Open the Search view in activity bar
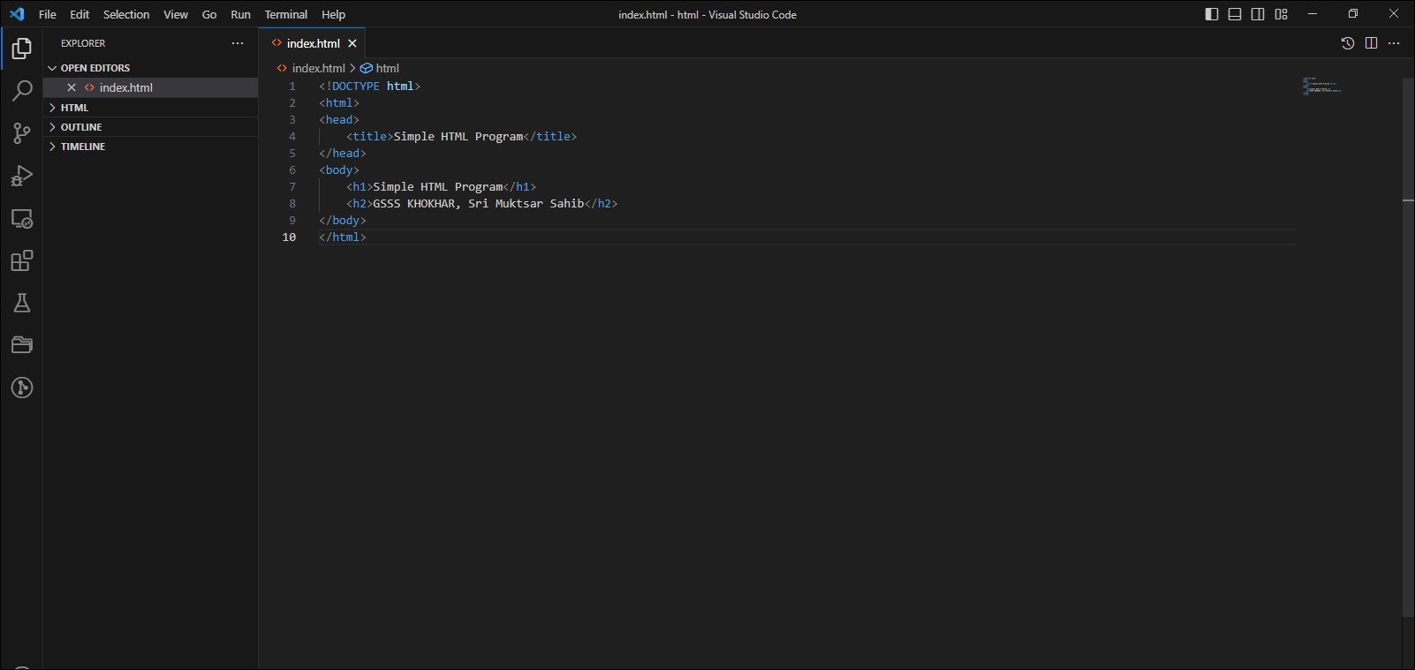 pos(22,91)
